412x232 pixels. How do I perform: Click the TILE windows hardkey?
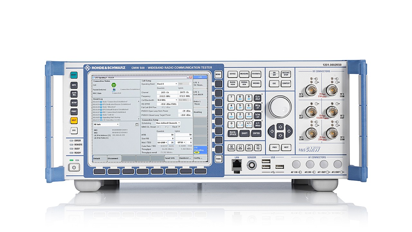point(257,148)
